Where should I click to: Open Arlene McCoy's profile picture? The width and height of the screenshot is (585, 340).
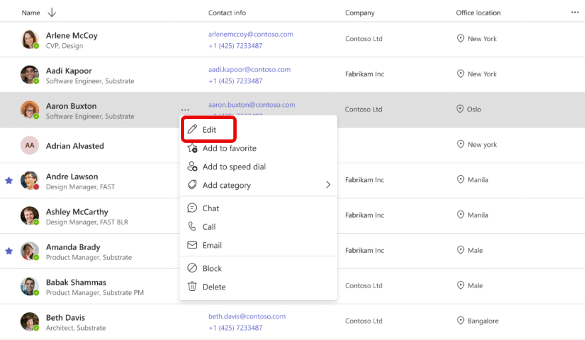tap(30, 39)
